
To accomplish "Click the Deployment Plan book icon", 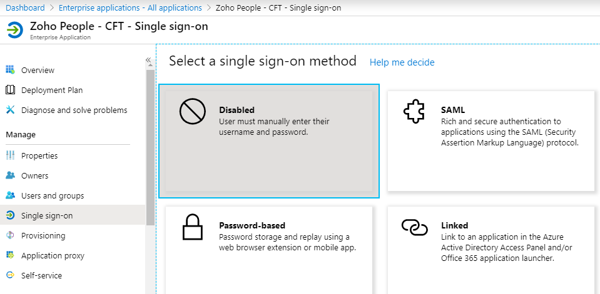I will point(11,90).
